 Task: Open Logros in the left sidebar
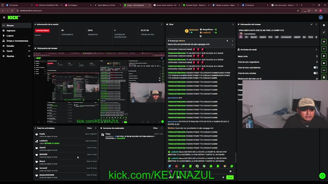point(16,36)
